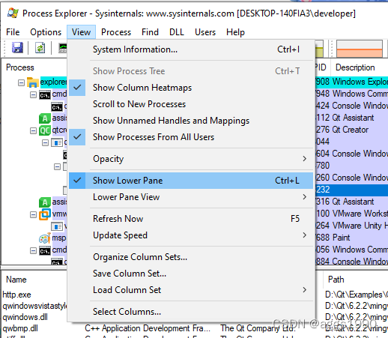Open the Users menu
Image resolution: width=388 pixels, height=338 pixels.
coord(205,32)
